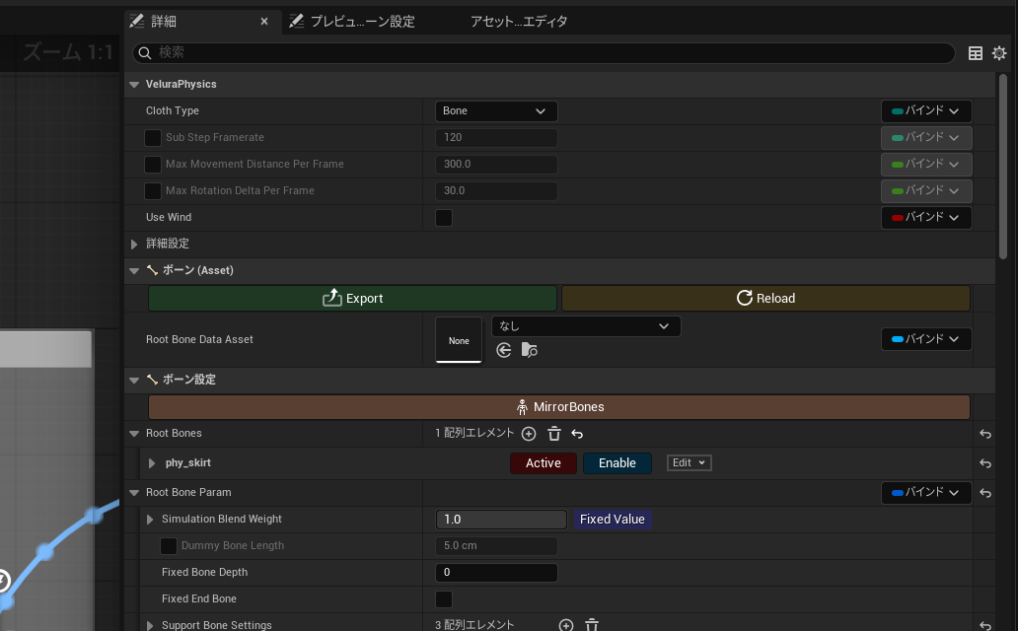The image size is (1018, 631).
Task: Expand Simulation Blend Weight property
Action: click(150, 520)
